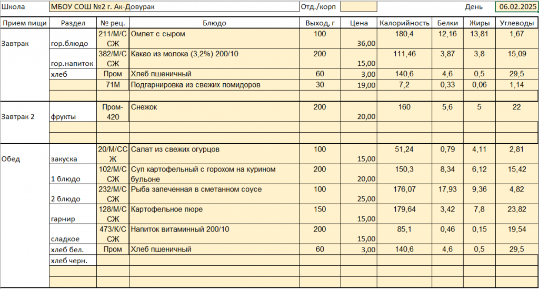Click the Калорийность column header
Screen dimensions: 539x289
[x=404, y=23]
